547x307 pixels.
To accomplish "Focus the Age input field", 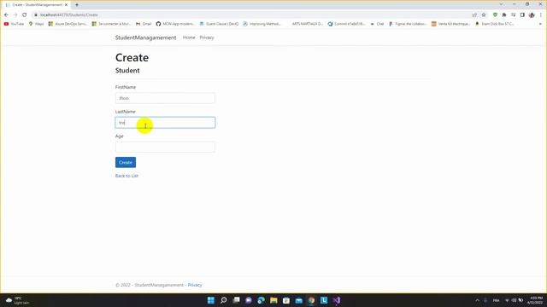I will click(165, 147).
